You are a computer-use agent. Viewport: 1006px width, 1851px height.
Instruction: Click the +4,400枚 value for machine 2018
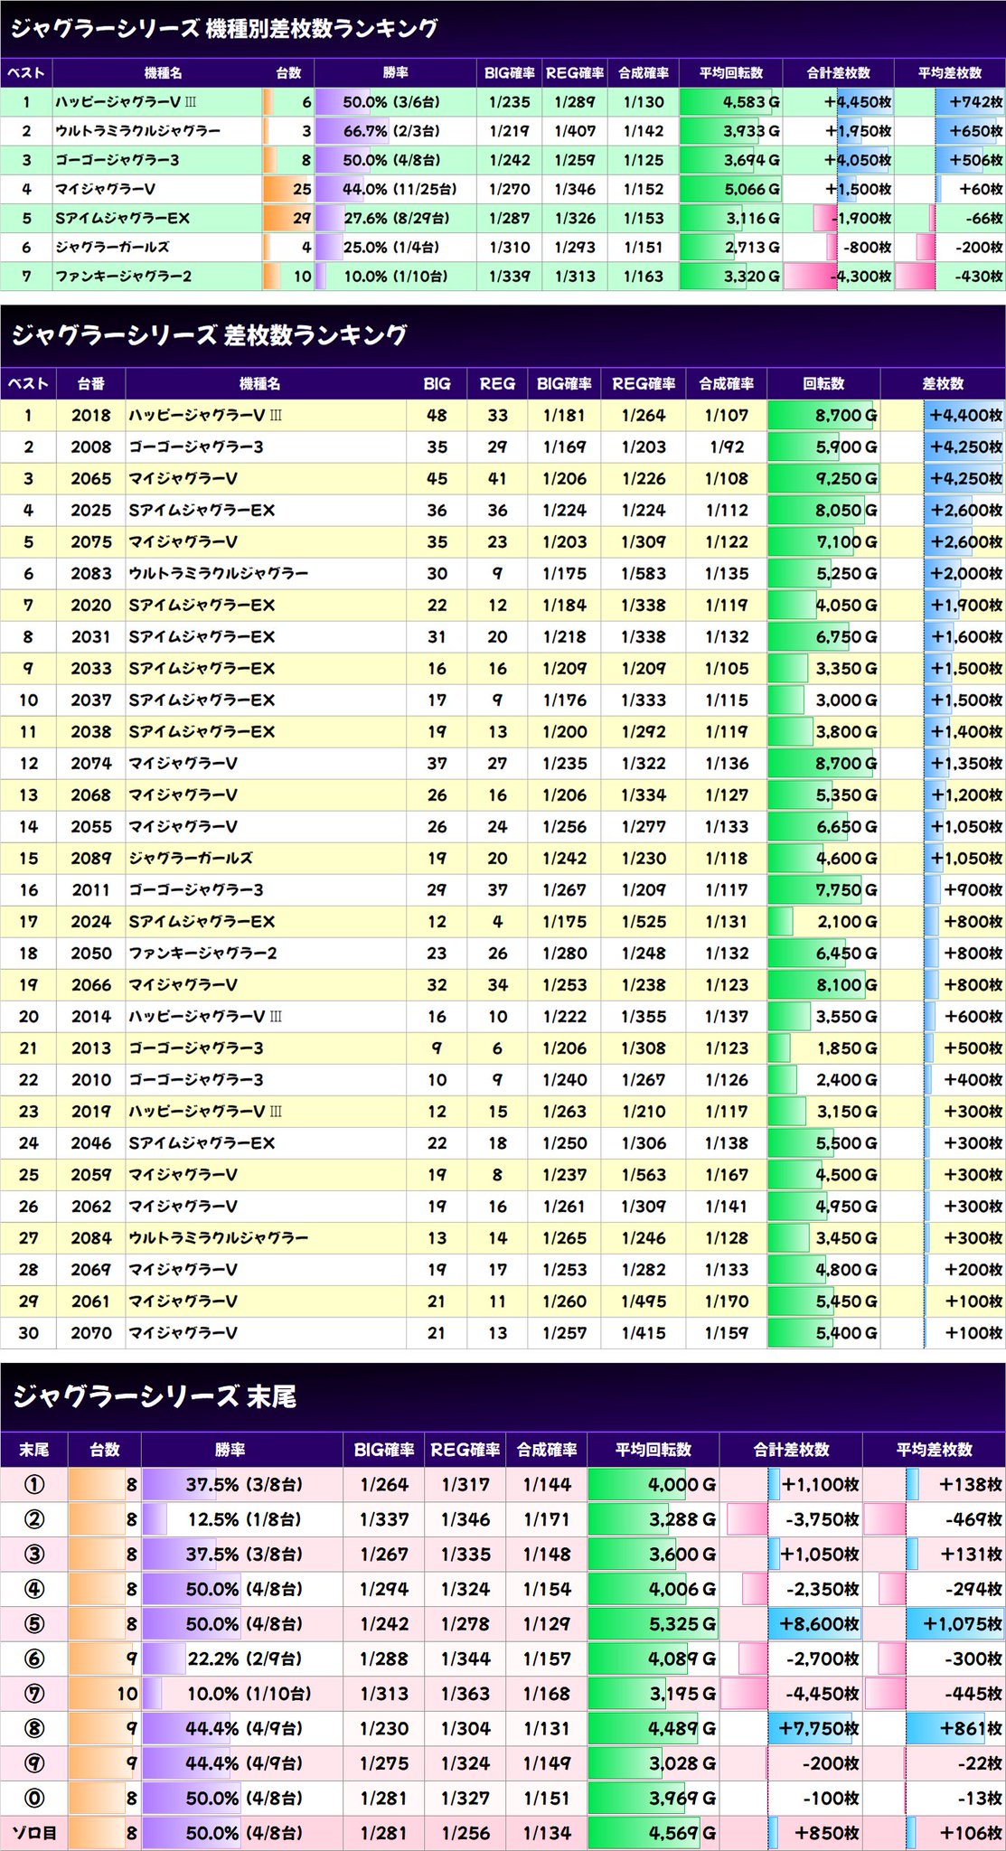966,416
